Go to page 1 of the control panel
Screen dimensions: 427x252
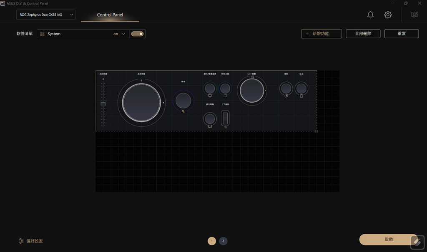212,241
